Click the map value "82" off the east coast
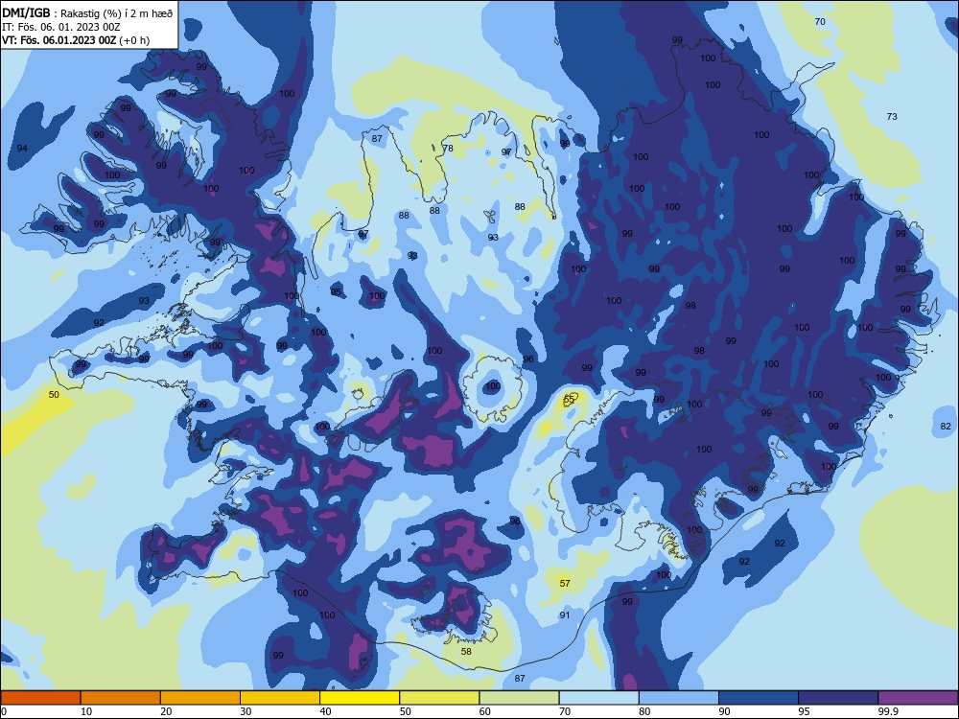959x719 pixels. tap(946, 427)
